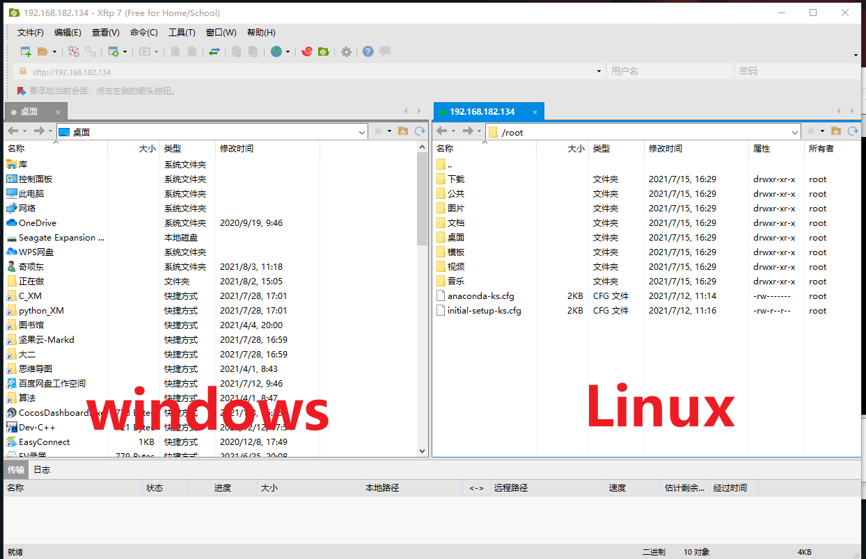Click Back arrow in the local pane
The width and height of the screenshot is (866, 559).
[x=13, y=131]
